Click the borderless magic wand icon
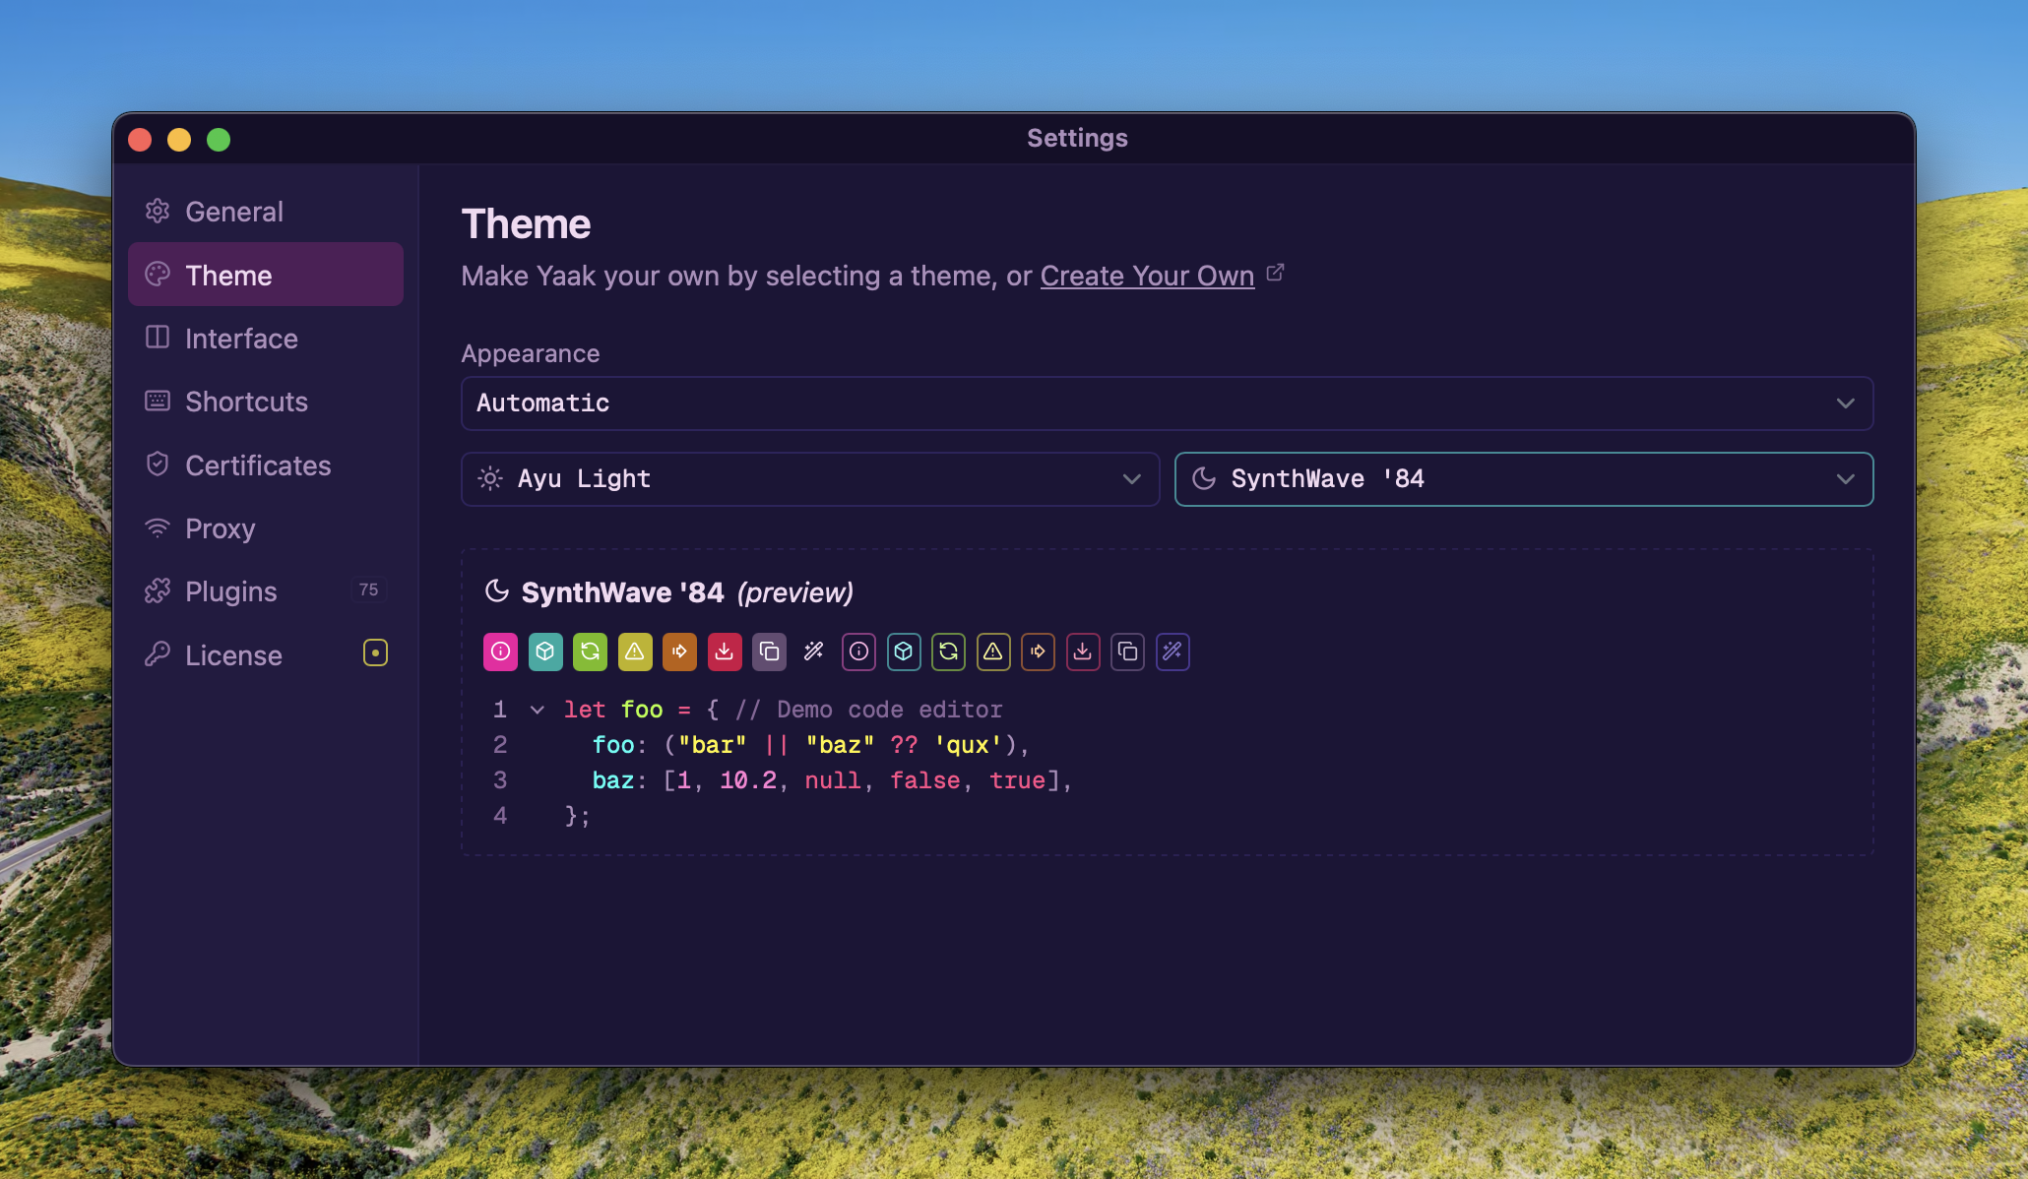This screenshot has width=2028, height=1179. [x=814, y=652]
